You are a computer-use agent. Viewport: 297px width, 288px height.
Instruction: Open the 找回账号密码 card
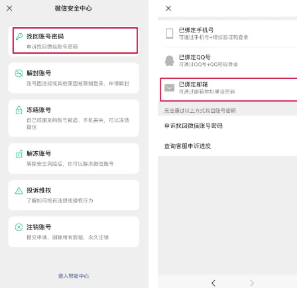75,40
